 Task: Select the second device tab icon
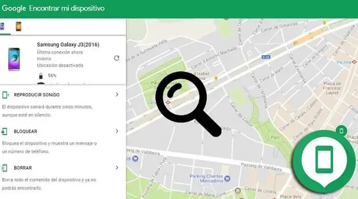18,27
